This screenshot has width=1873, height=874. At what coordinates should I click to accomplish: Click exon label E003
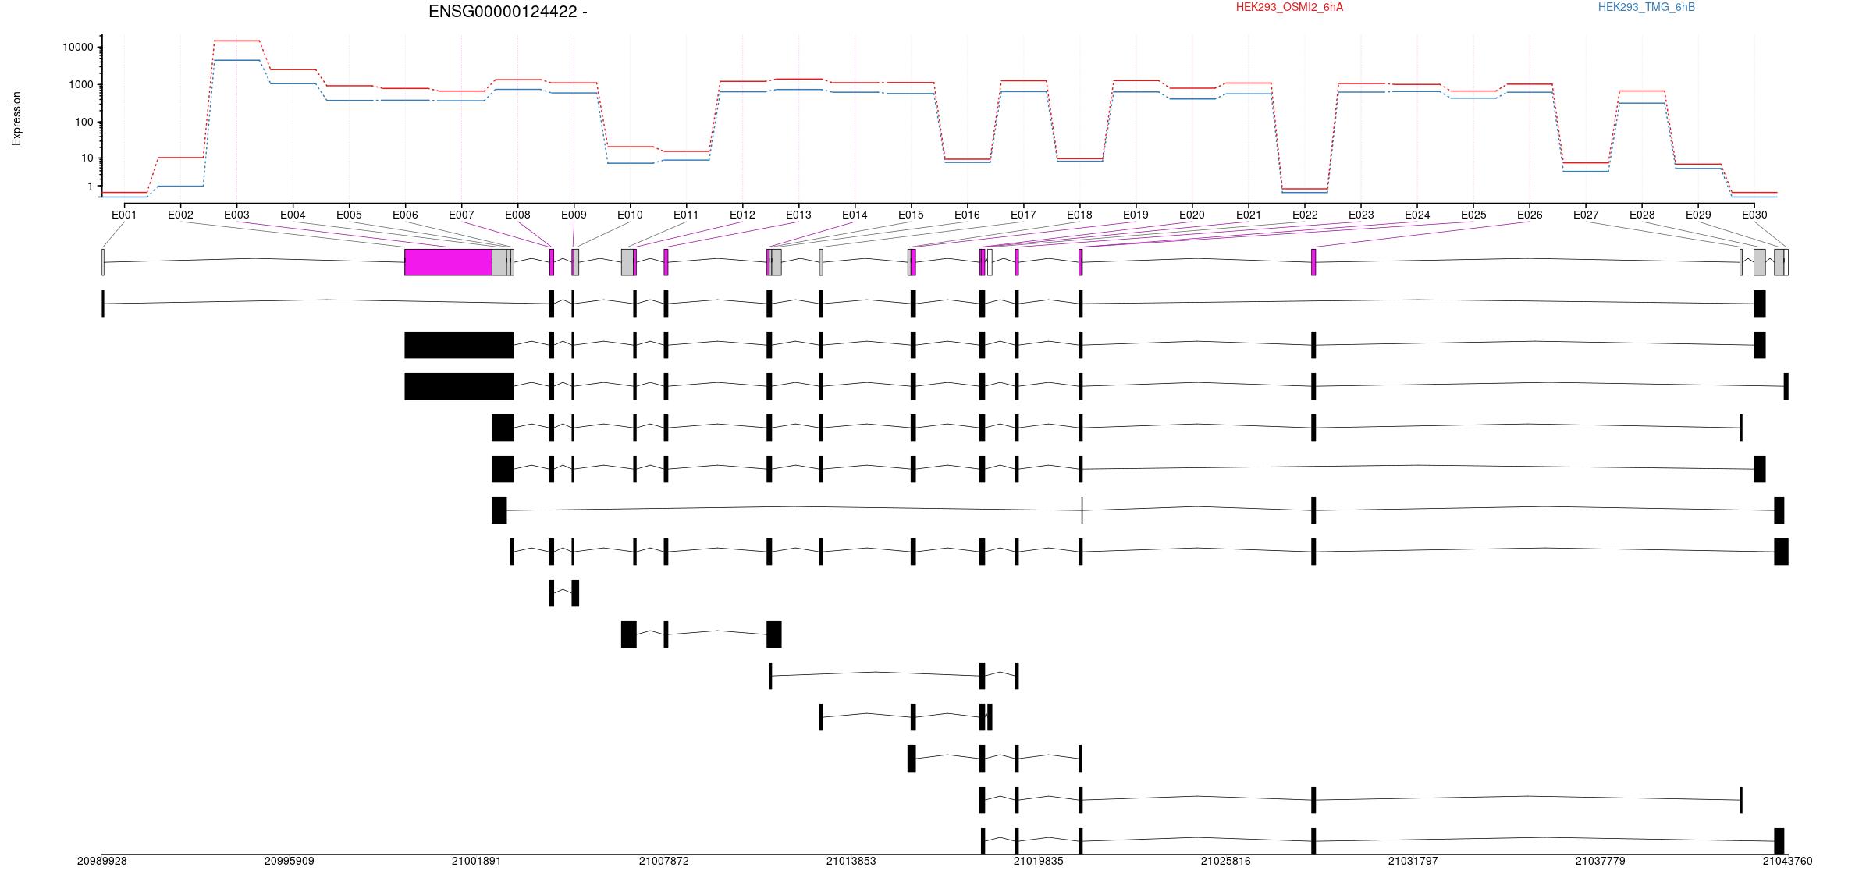(236, 215)
